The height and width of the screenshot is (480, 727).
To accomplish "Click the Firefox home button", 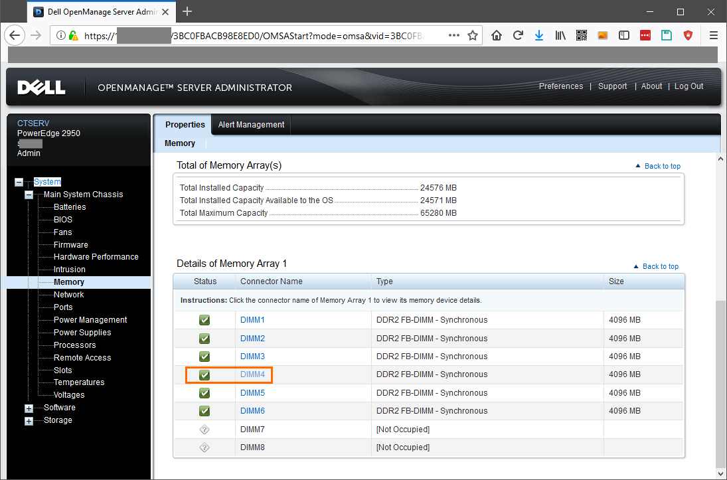I will [497, 36].
